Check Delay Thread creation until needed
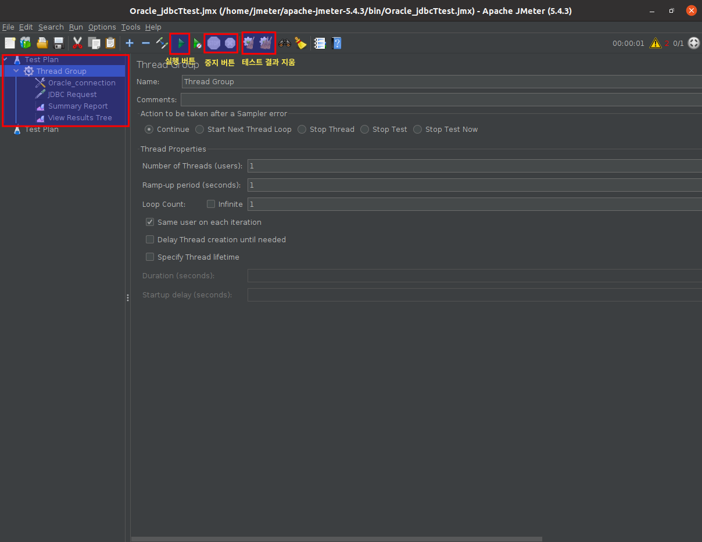The image size is (702, 542). [x=150, y=239]
